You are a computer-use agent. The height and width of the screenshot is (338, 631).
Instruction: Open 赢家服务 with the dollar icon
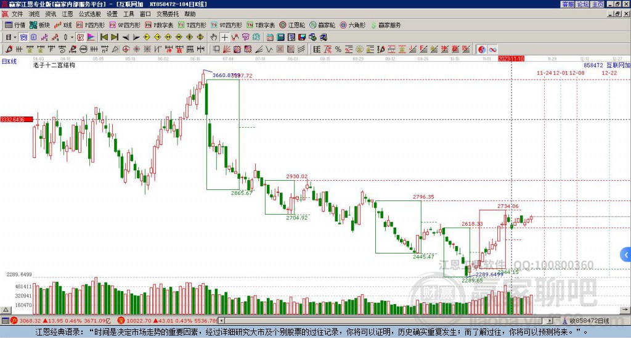[385, 25]
